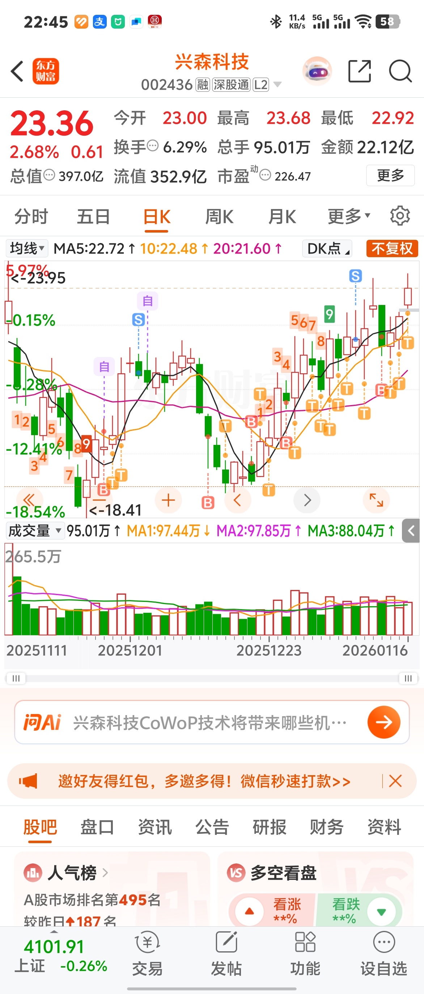Tap the back arrow icon
Image resolution: width=424 pixels, height=994 pixels.
click(17, 71)
